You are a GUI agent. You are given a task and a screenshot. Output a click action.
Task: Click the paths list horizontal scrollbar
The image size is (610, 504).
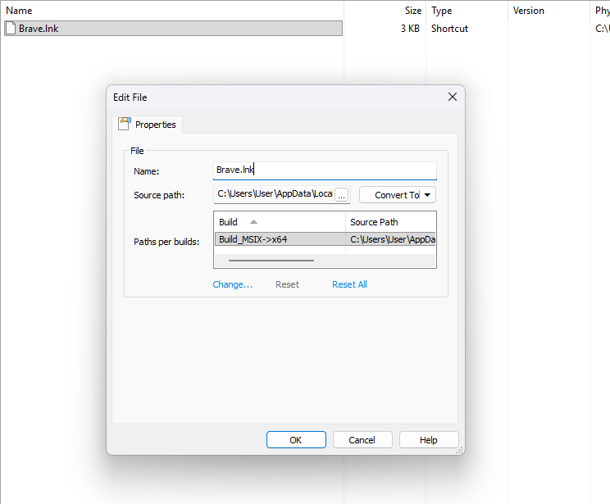click(271, 261)
